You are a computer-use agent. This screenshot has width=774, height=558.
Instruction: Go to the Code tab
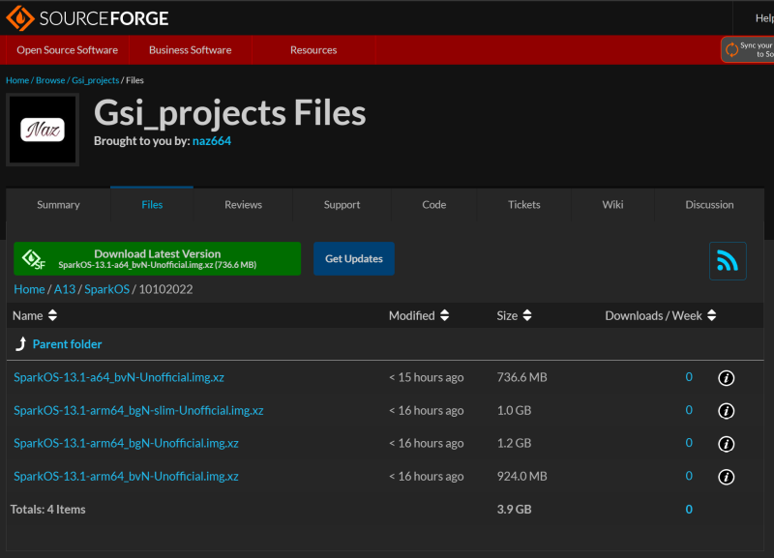coord(434,204)
